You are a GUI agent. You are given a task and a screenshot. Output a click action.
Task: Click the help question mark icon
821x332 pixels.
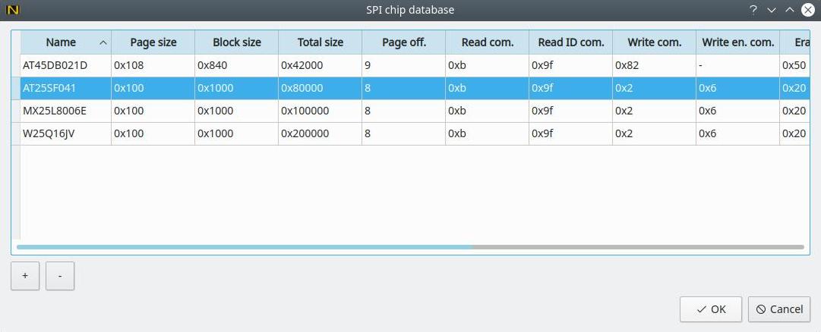(753, 10)
